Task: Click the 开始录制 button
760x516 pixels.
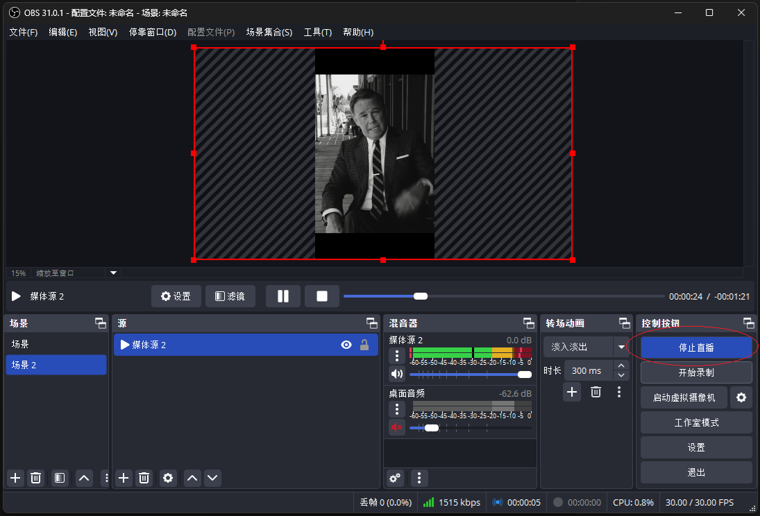Action: click(x=696, y=372)
